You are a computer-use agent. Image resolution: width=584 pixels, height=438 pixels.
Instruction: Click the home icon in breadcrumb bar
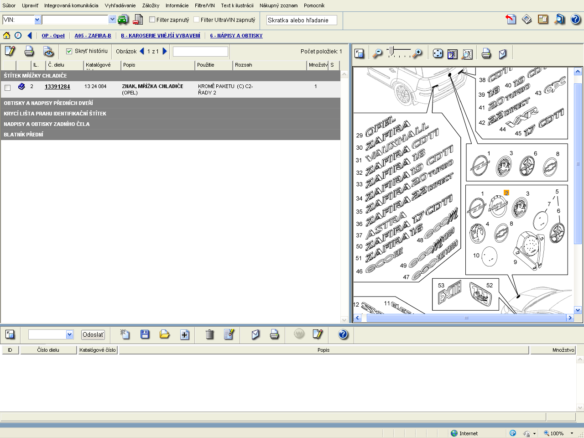tap(6, 36)
